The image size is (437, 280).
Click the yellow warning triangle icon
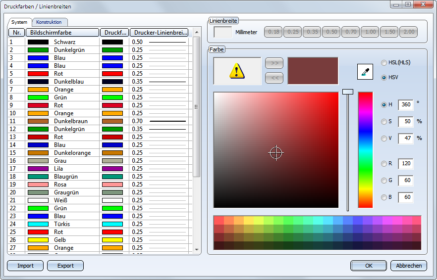pyautogui.click(x=237, y=72)
